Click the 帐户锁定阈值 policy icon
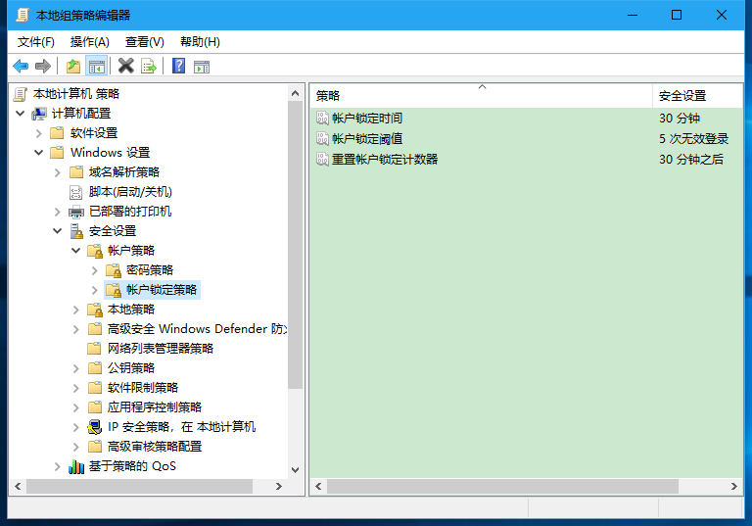This screenshot has height=526, width=752. (322, 138)
